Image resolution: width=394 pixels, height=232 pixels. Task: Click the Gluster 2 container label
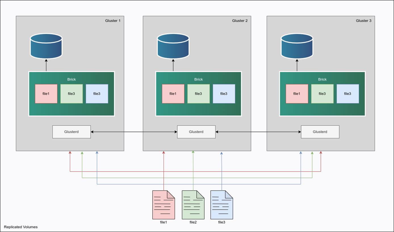click(x=240, y=20)
